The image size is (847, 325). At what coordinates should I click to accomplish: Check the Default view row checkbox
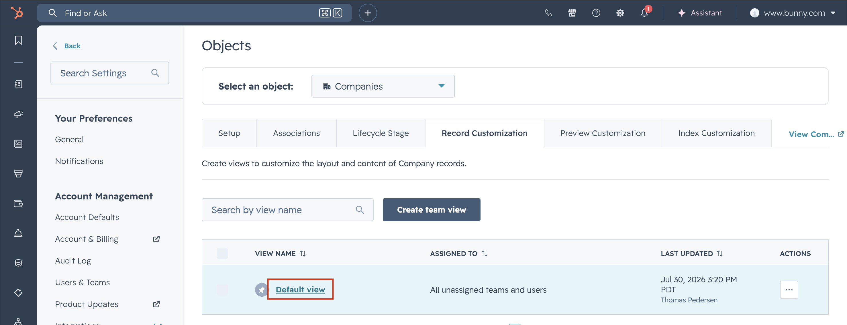pyautogui.click(x=222, y=290)
